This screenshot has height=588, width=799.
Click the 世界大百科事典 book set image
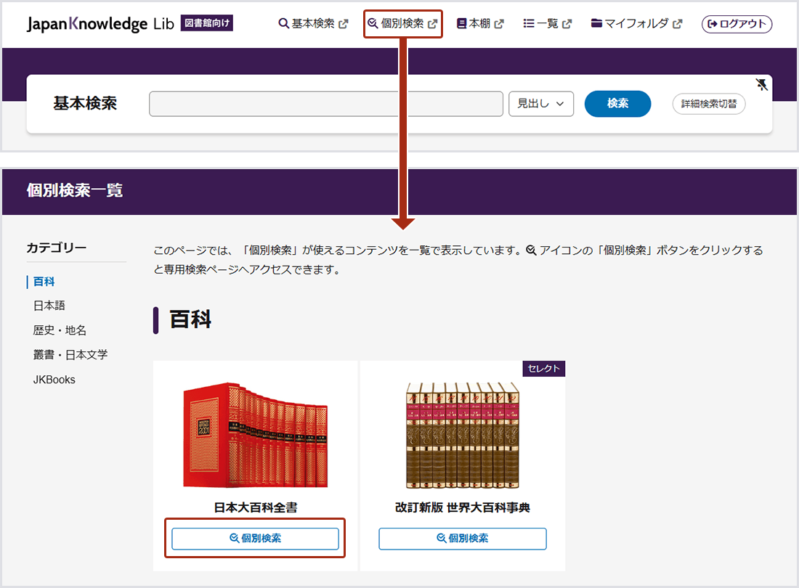[462, 436]
